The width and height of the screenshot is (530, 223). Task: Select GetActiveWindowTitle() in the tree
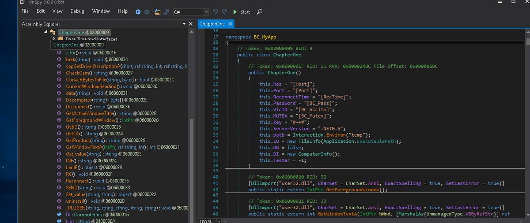pos(105,113)
